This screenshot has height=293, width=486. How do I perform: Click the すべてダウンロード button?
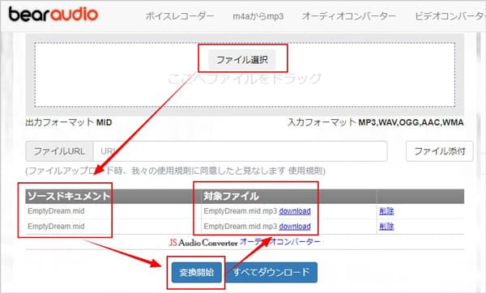(x=271, y=272)
